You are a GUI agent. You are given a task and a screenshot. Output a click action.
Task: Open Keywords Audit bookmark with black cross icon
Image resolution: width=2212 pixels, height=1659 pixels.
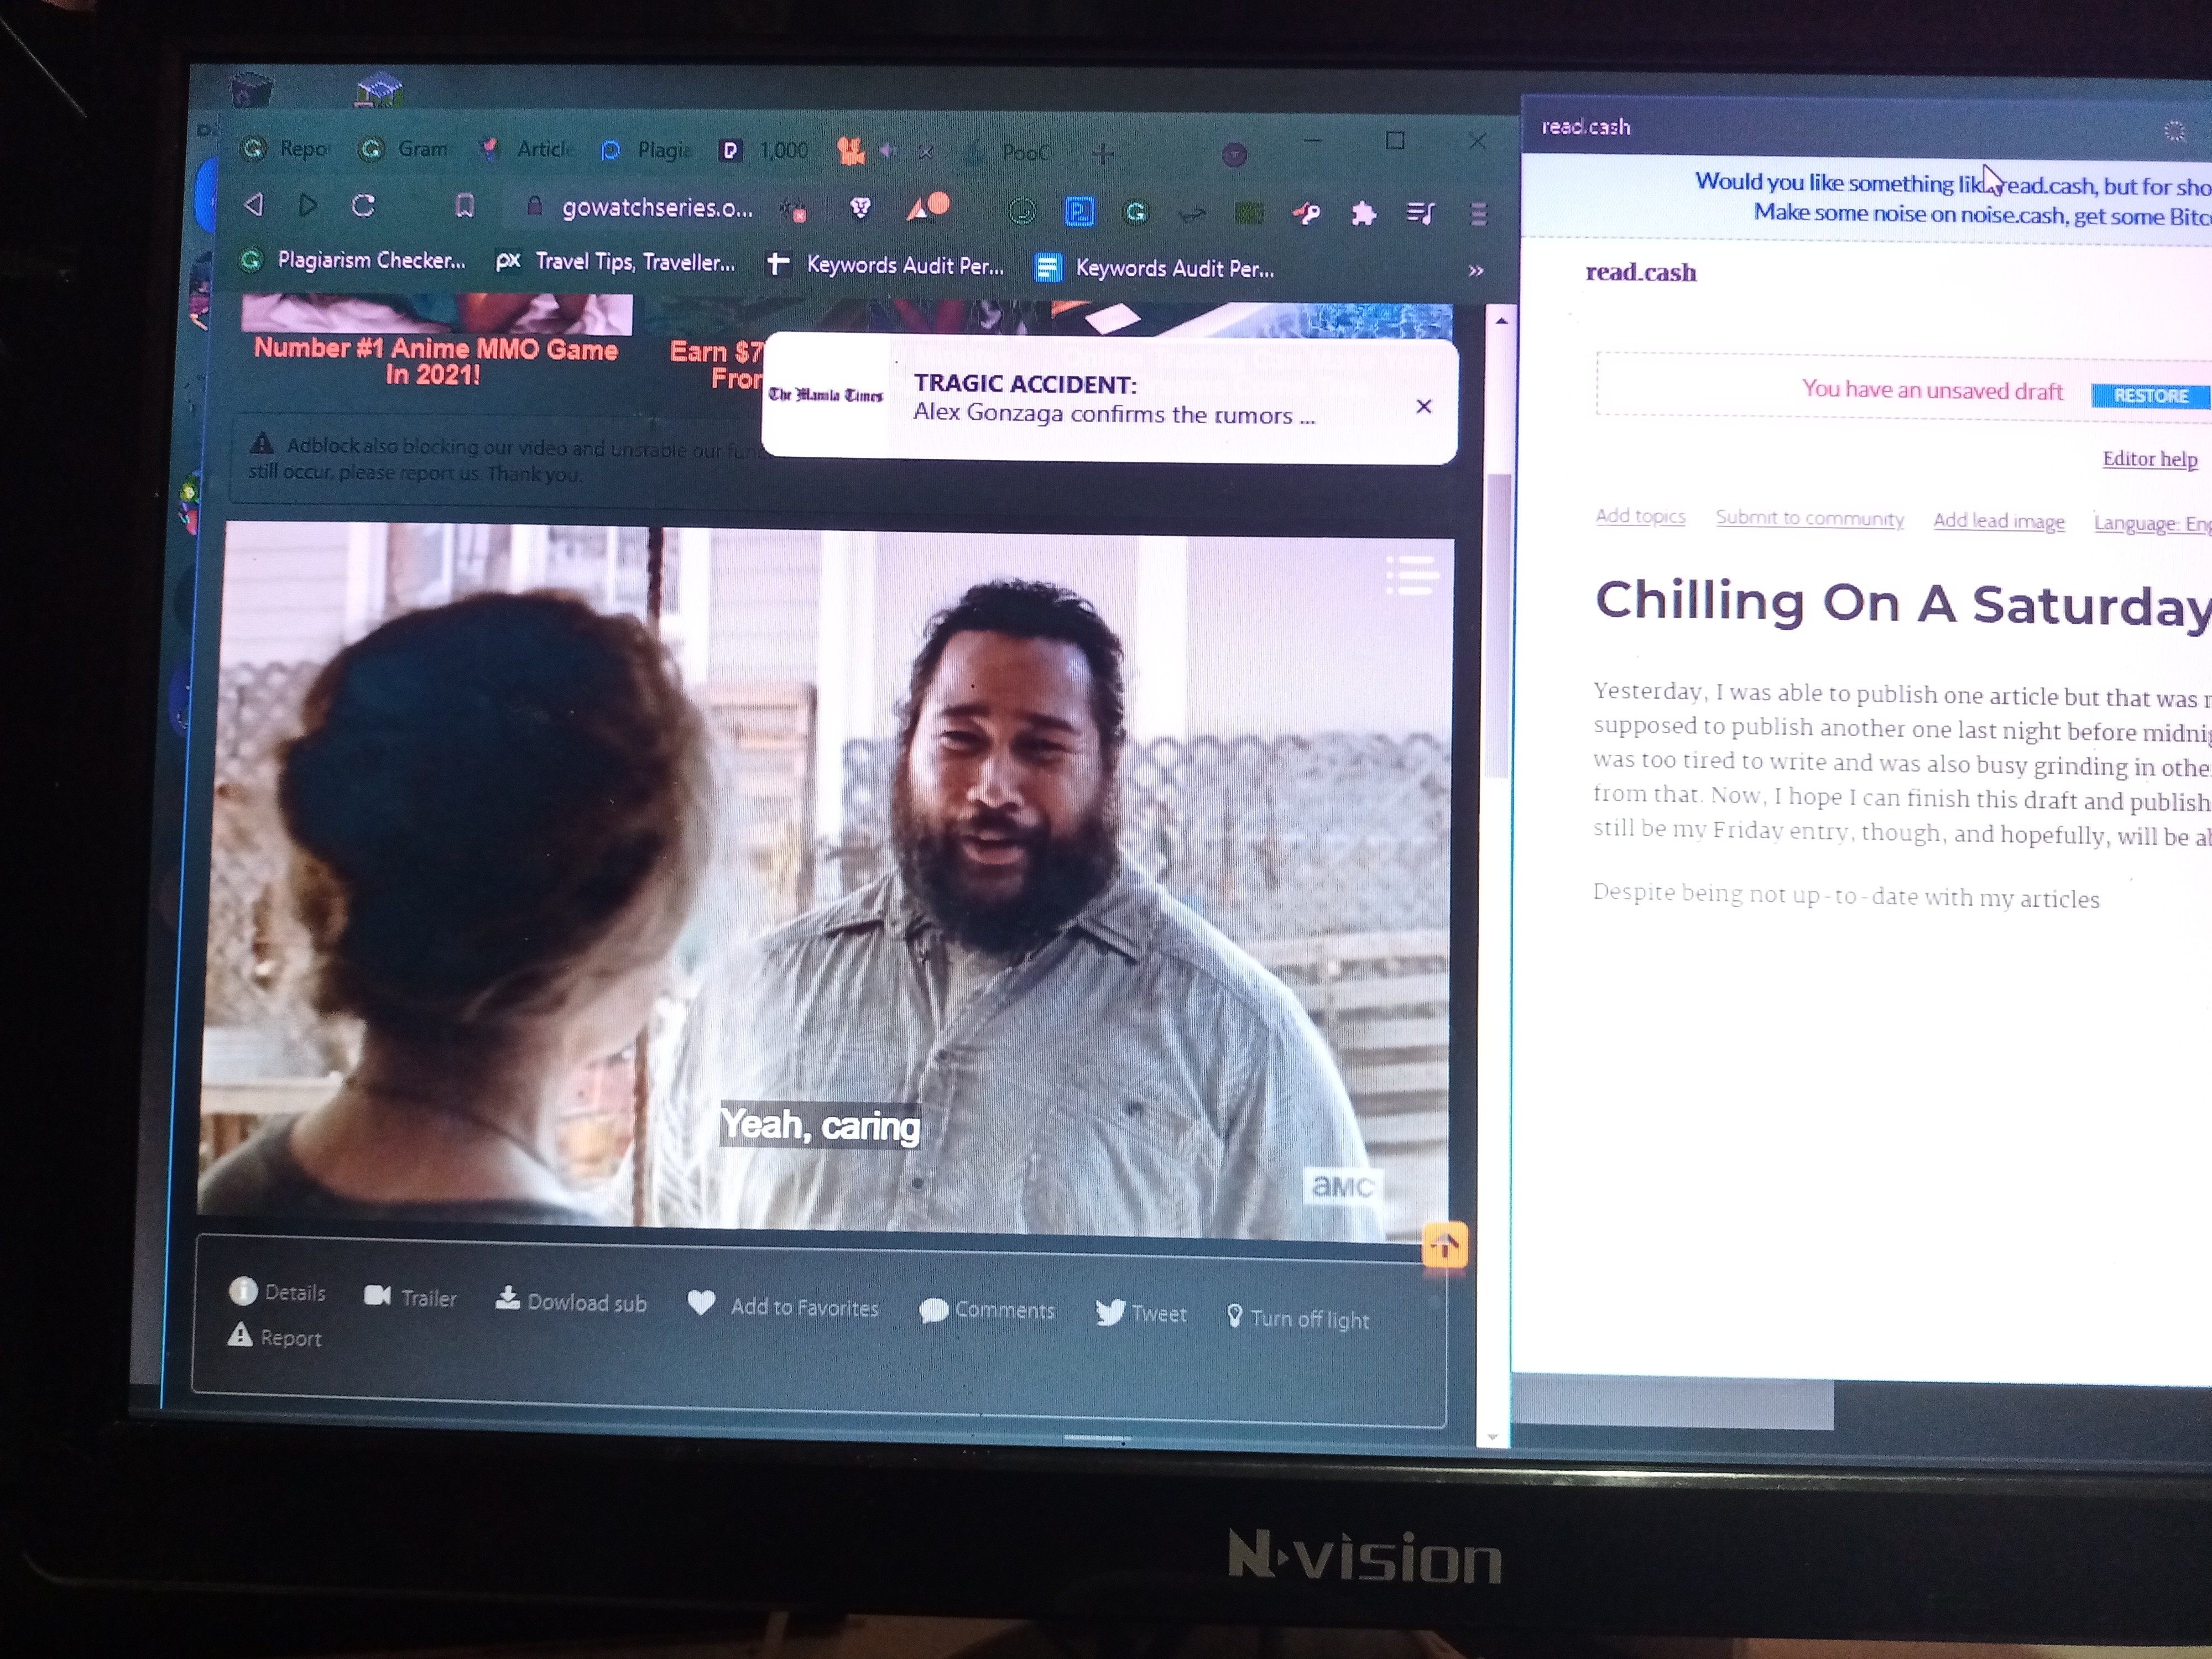tap(885, 265)
